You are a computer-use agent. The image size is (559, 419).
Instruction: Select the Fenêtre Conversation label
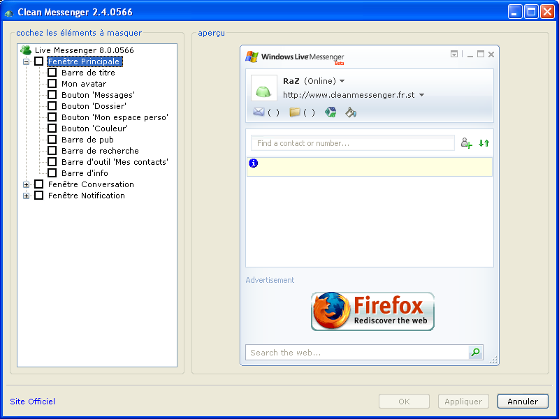coord(91,184)
